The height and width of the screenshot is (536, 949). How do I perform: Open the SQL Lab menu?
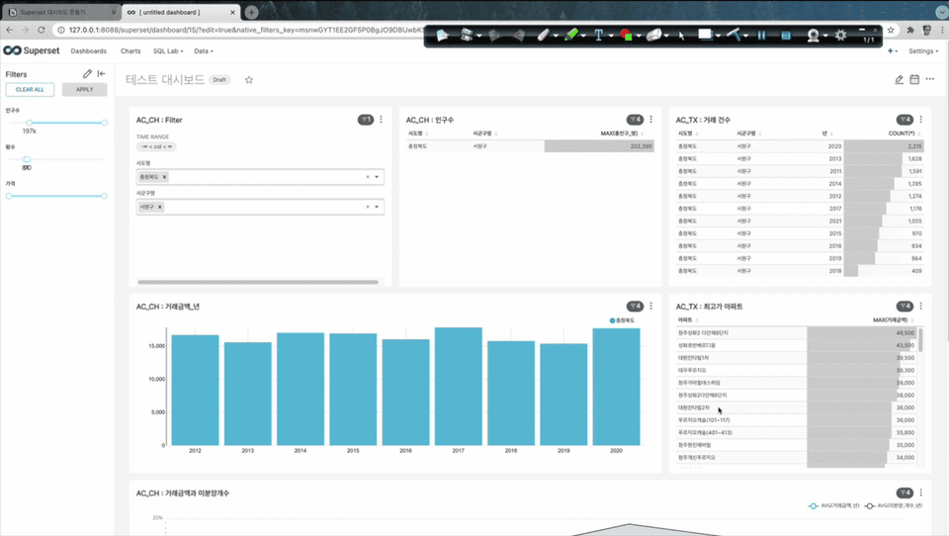168,51
